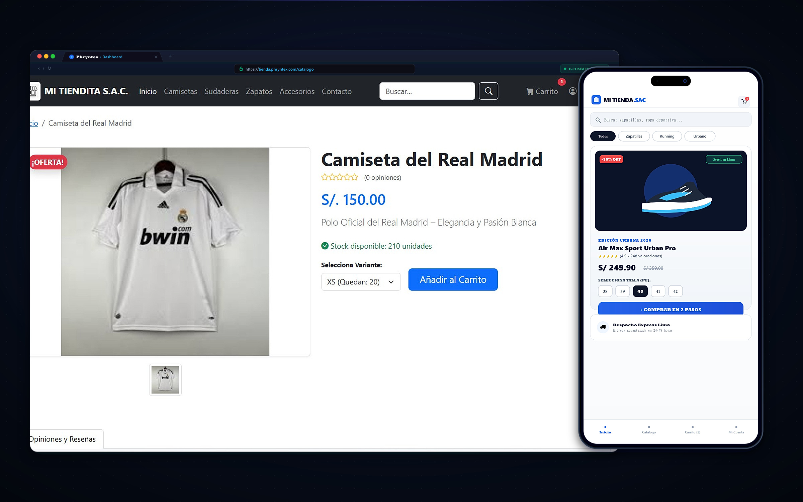Open the Carrito shopping cart
This screenshot has width=803, height=502.
pyautogui.click(x=542, y=91)
